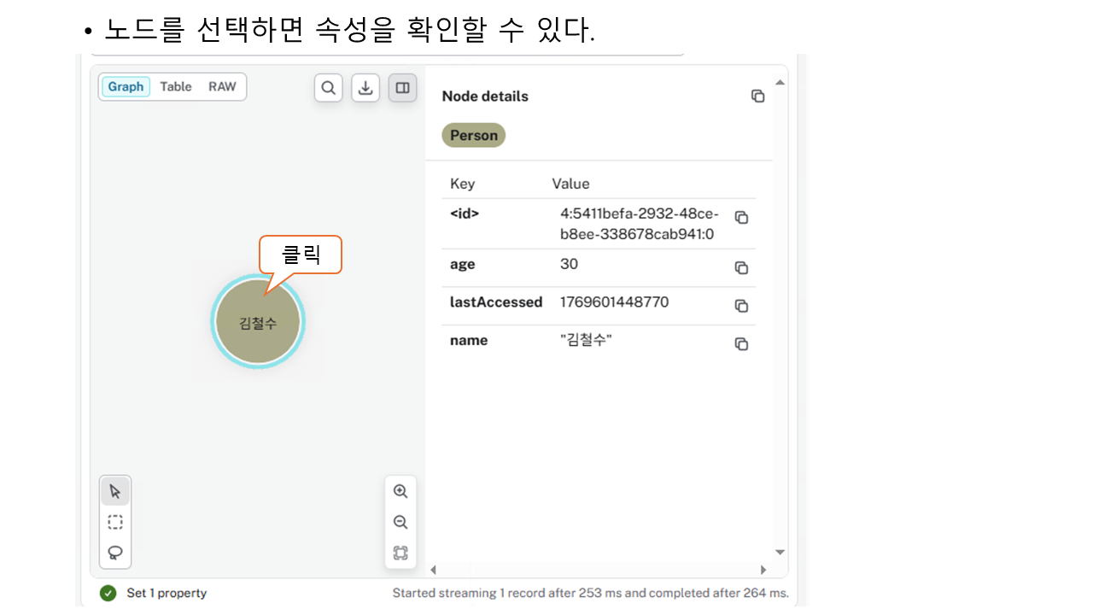1093x615 pixels.
Task: Copy the <id> property value
Action: (741, 218)
